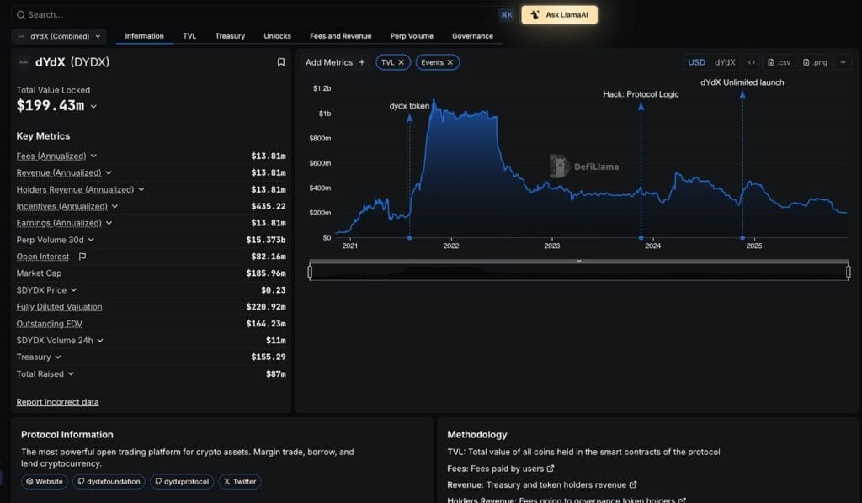
Task: Click the plus button at the chart's right corner
Action: (843, 62)
